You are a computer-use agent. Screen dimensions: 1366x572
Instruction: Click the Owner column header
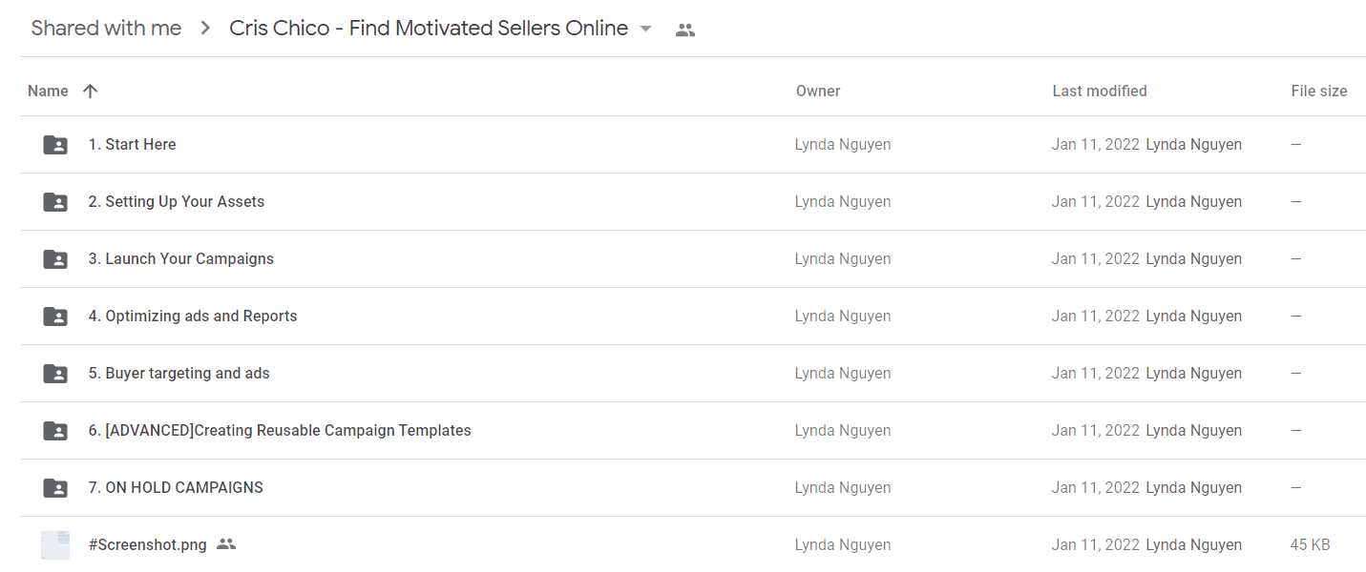click(818, 92)
